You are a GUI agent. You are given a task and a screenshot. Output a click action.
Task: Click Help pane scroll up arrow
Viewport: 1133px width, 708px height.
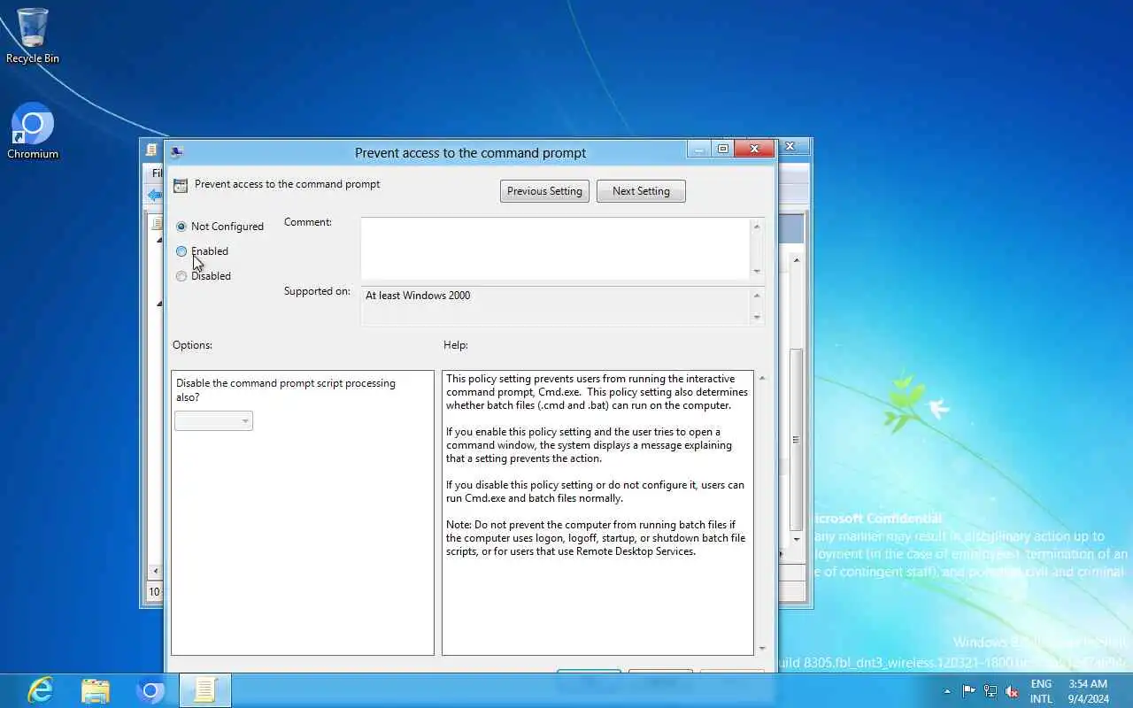click(762, 378)
